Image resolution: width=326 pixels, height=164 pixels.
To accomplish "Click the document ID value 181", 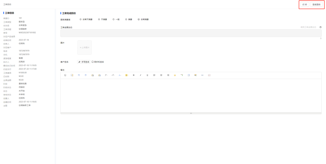I will 20,18.
